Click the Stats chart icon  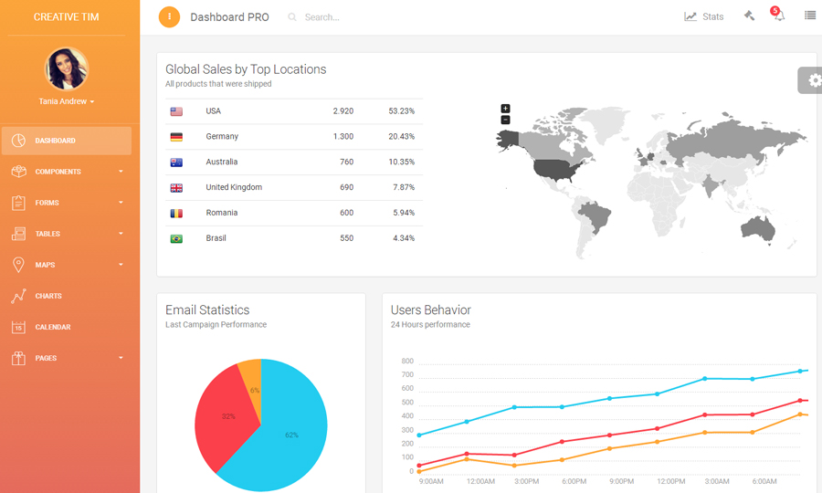pyautogui.click(x=691, y=16)
